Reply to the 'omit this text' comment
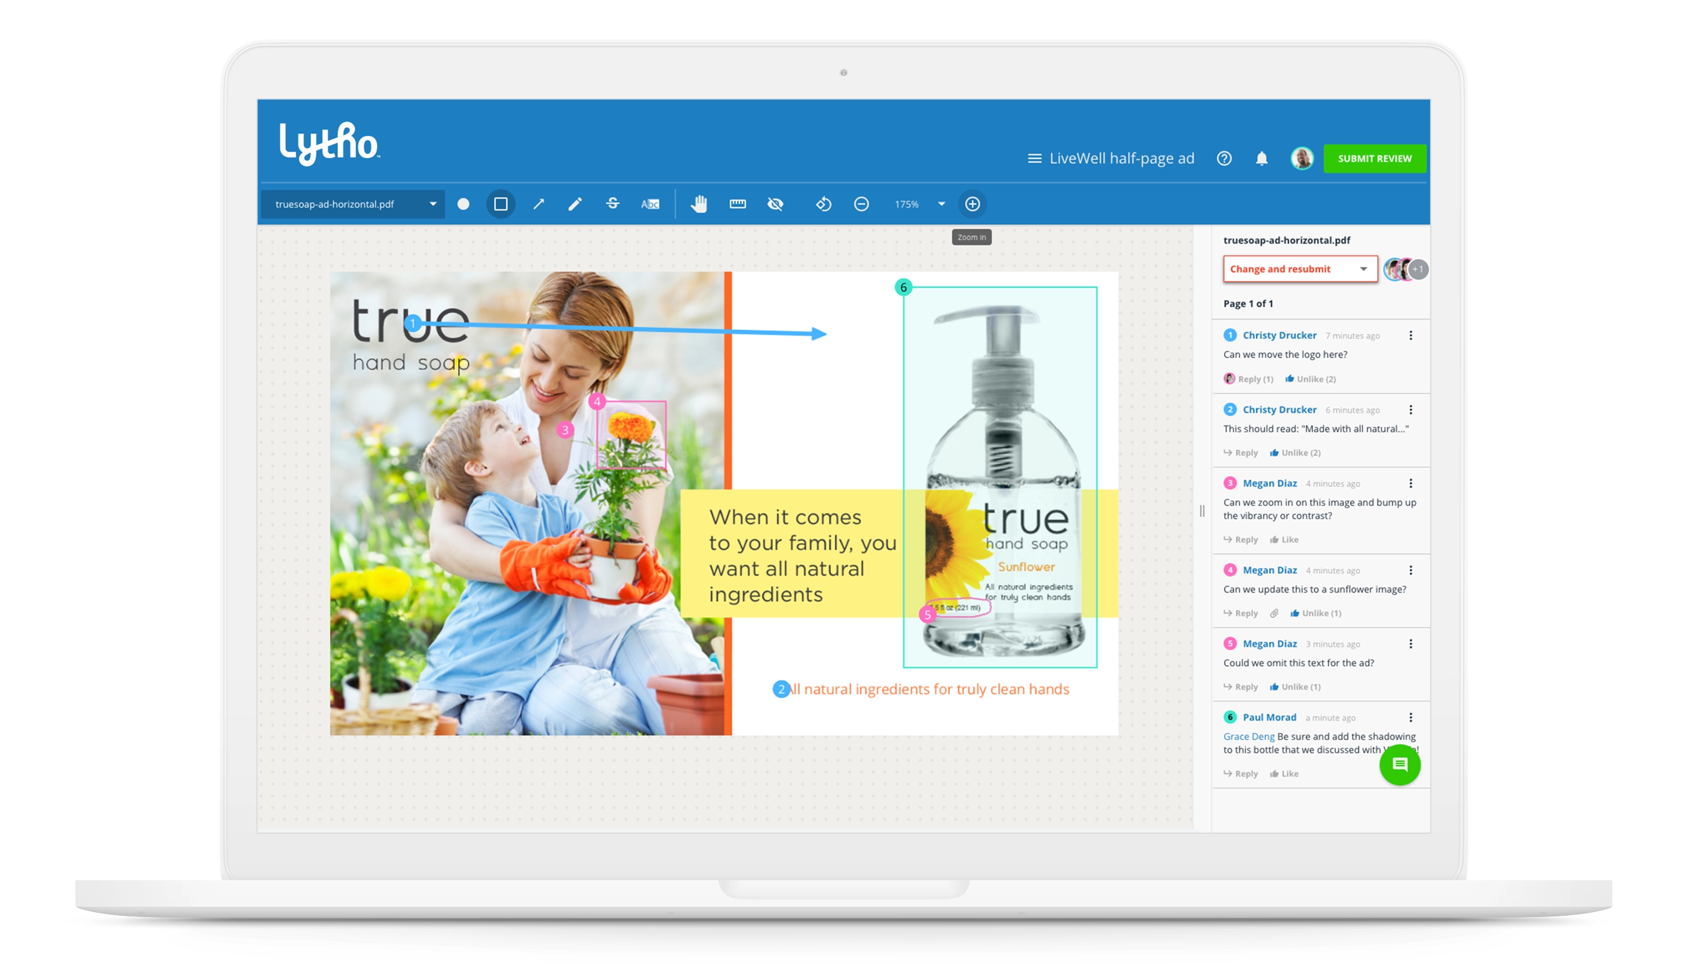Screen dimensions: 1689x964 [1241, 687]
